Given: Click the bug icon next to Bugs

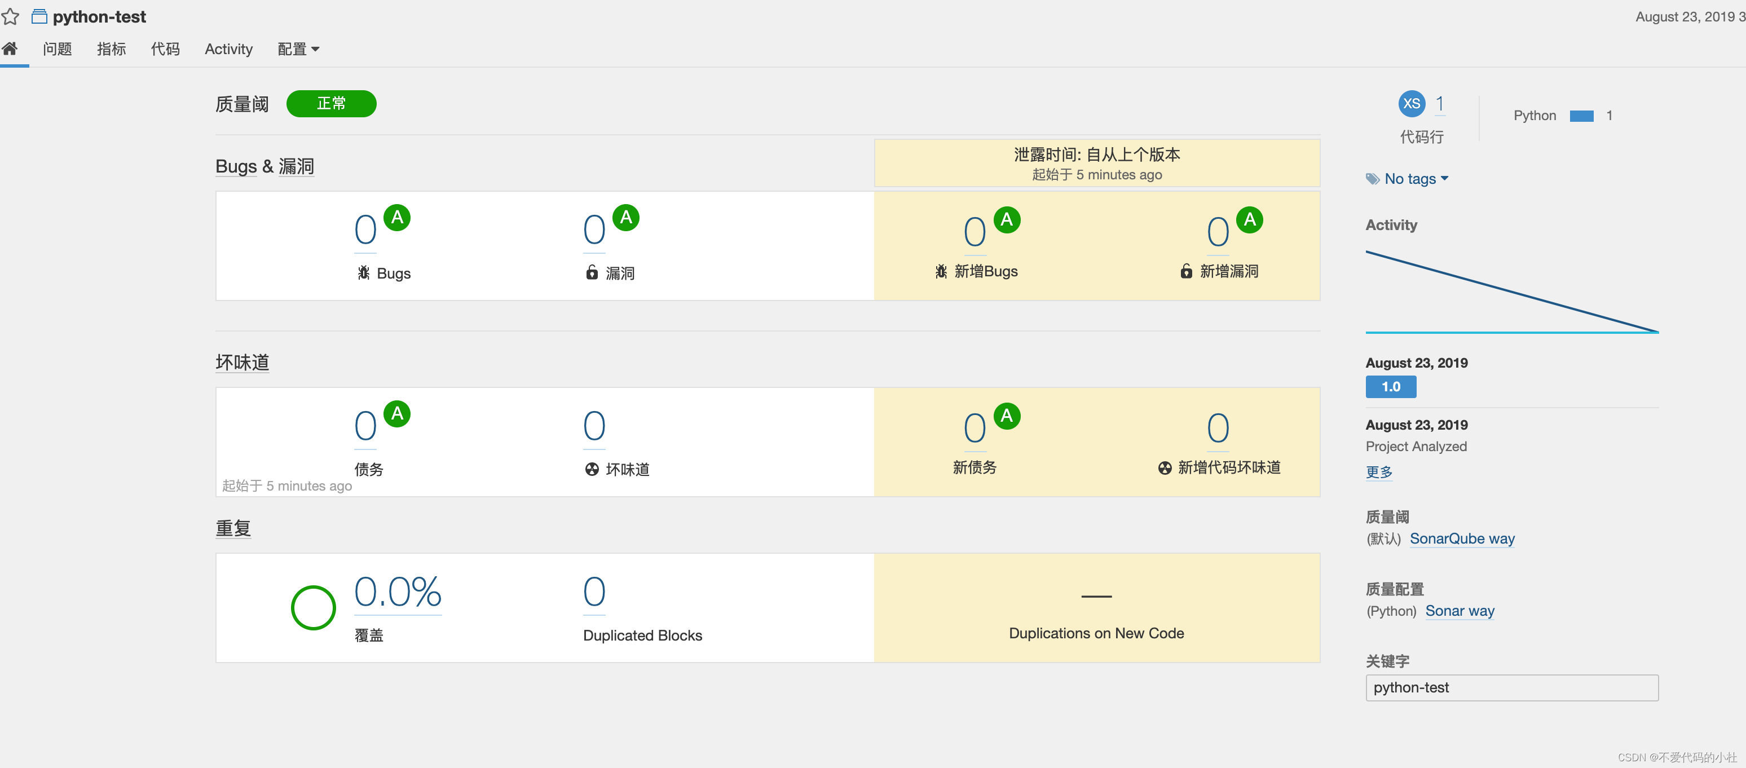Looking at the screenshot, I should 364,272.
